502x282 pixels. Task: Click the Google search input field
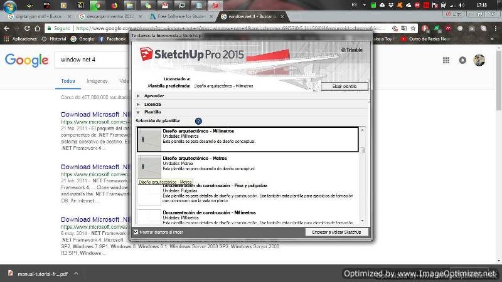[91, 60]
